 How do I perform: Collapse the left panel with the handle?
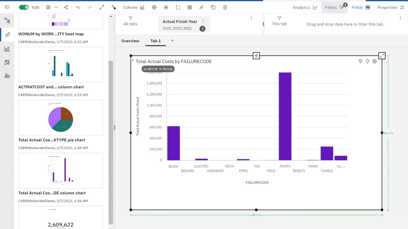point(114,128)
